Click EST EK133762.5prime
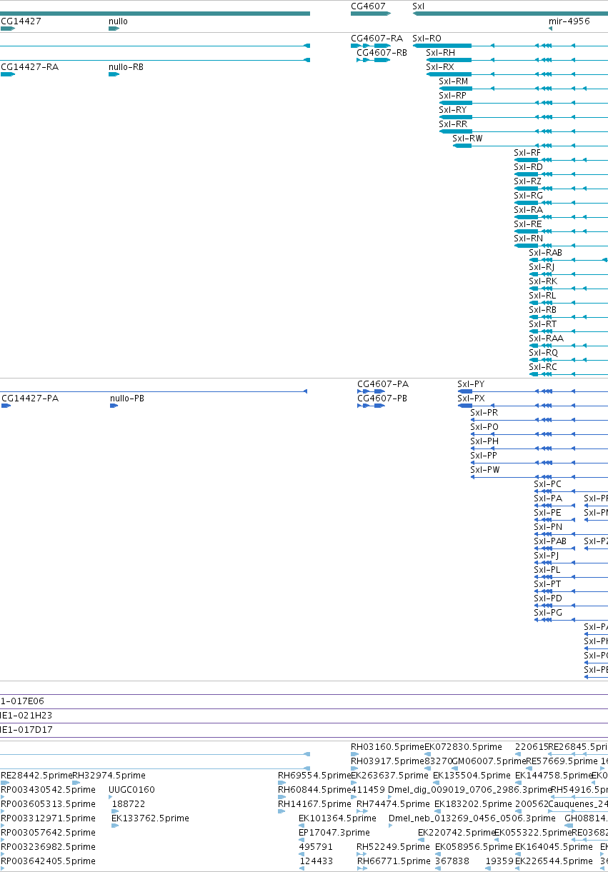 click(150, 818)
